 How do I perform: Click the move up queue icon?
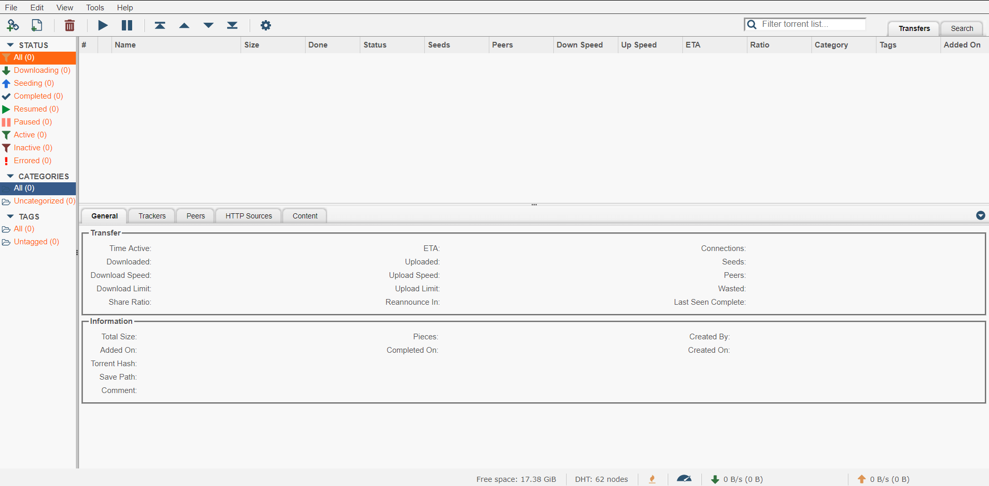tap(184, 25)
